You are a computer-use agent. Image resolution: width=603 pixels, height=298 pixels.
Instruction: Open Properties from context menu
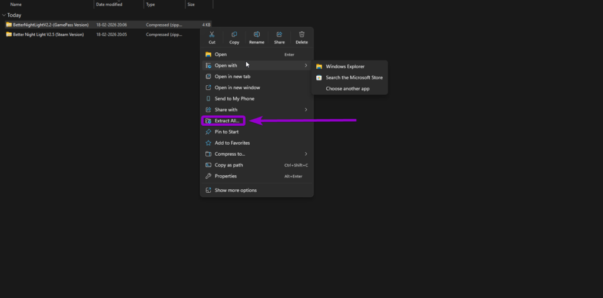(226, 176)
